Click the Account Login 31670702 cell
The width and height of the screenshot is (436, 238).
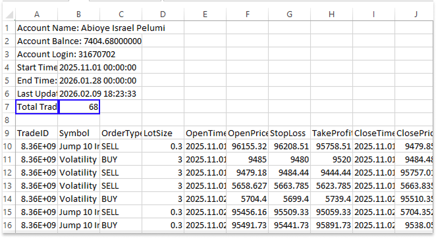(37, 54)
